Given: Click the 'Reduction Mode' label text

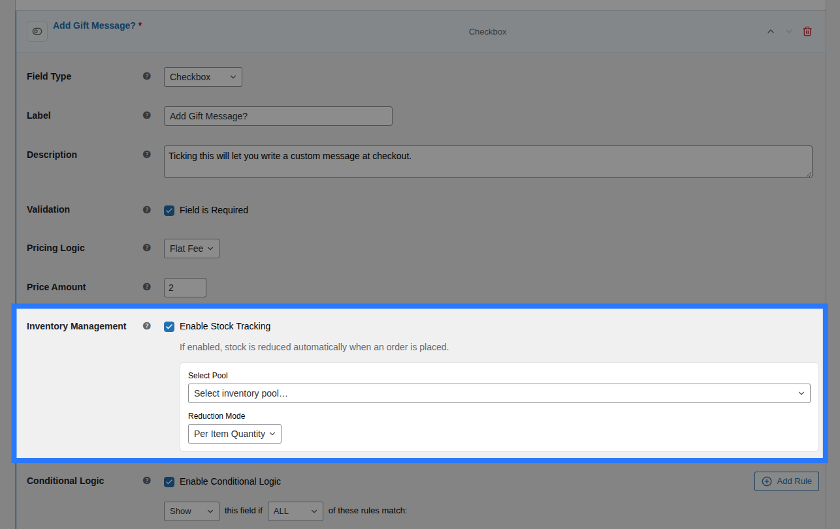Looking at the screenshot, I should click(x=216, y=416).
